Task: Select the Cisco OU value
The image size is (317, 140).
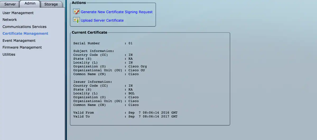Action: tap(137, 70)
